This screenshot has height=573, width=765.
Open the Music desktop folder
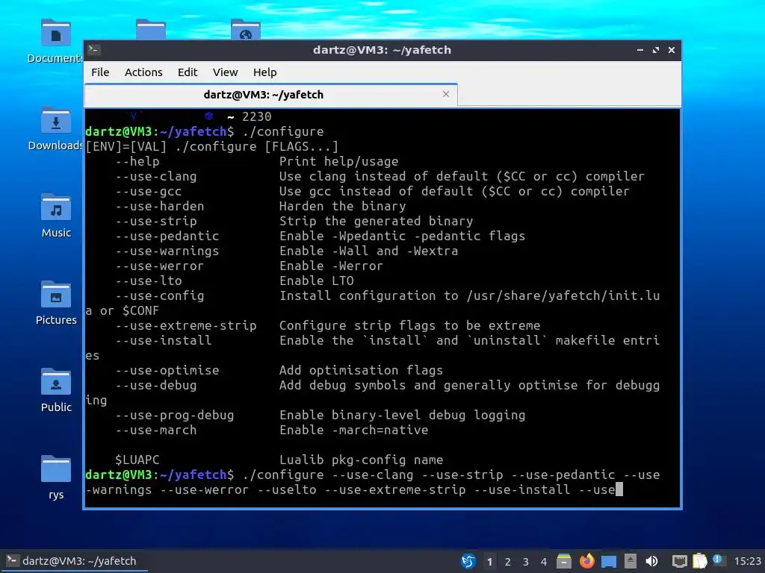(56, 216)
